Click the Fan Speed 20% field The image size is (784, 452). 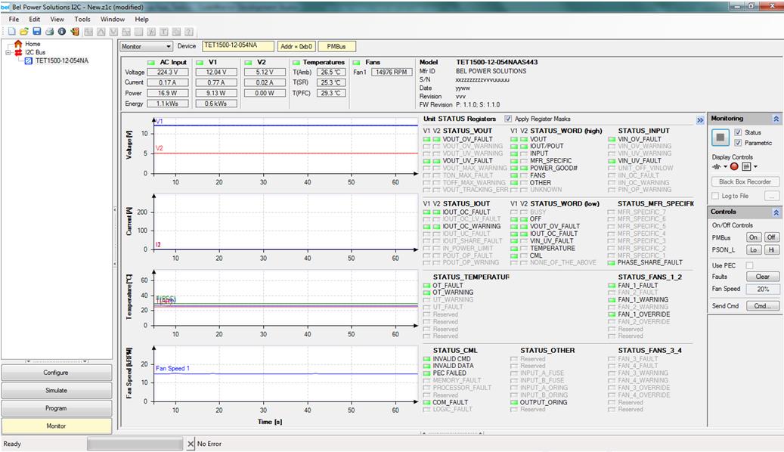763,289
